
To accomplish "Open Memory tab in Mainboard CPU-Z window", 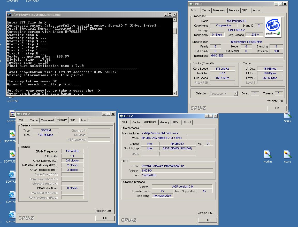I will [164, 122].
